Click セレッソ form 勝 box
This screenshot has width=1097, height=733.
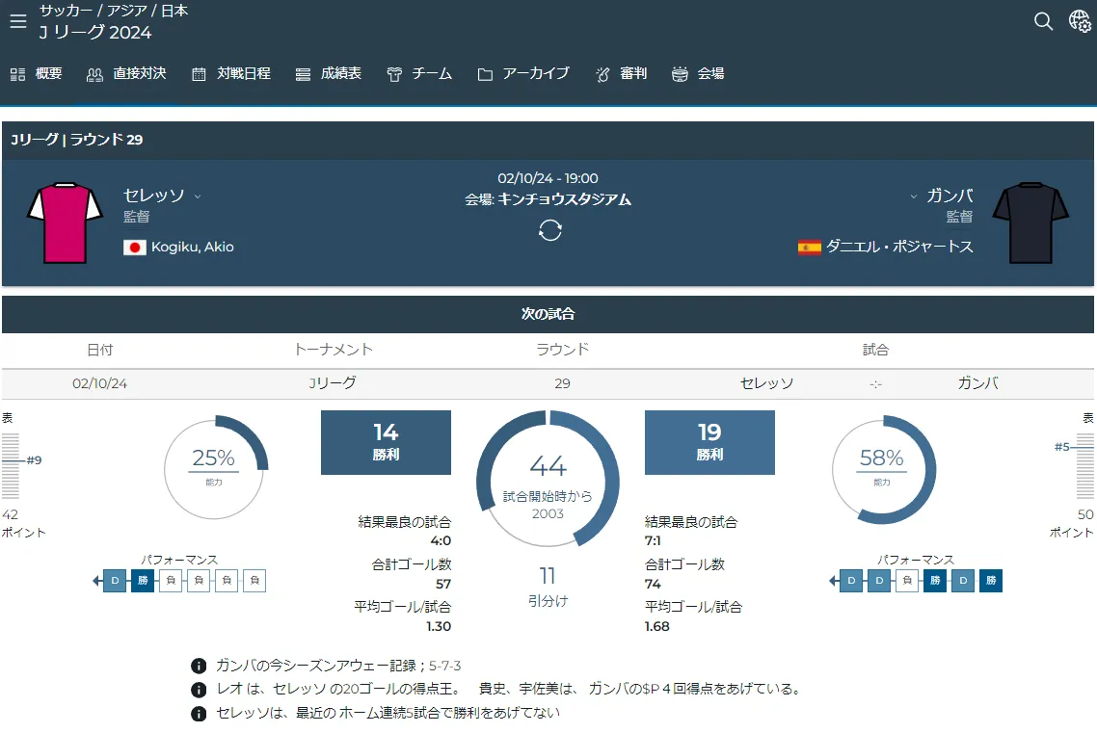coord(143,581)
